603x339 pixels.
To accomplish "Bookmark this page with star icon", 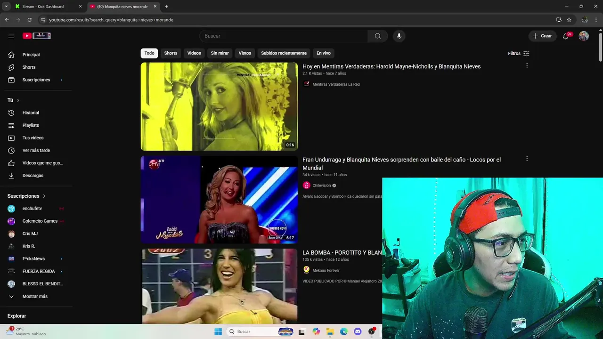I will pyautogui.click(x=569, y=20).
